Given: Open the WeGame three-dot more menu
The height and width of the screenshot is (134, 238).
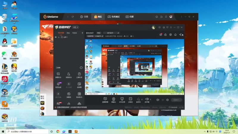Looking at the screenshot, I should pos(181,17).
